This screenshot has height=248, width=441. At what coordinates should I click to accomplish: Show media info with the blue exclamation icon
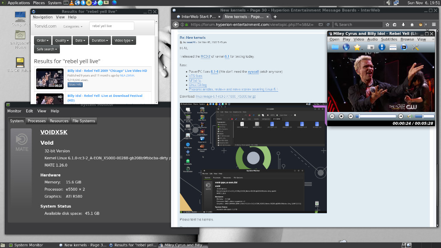pyautogui.click(x=382, y=47)
